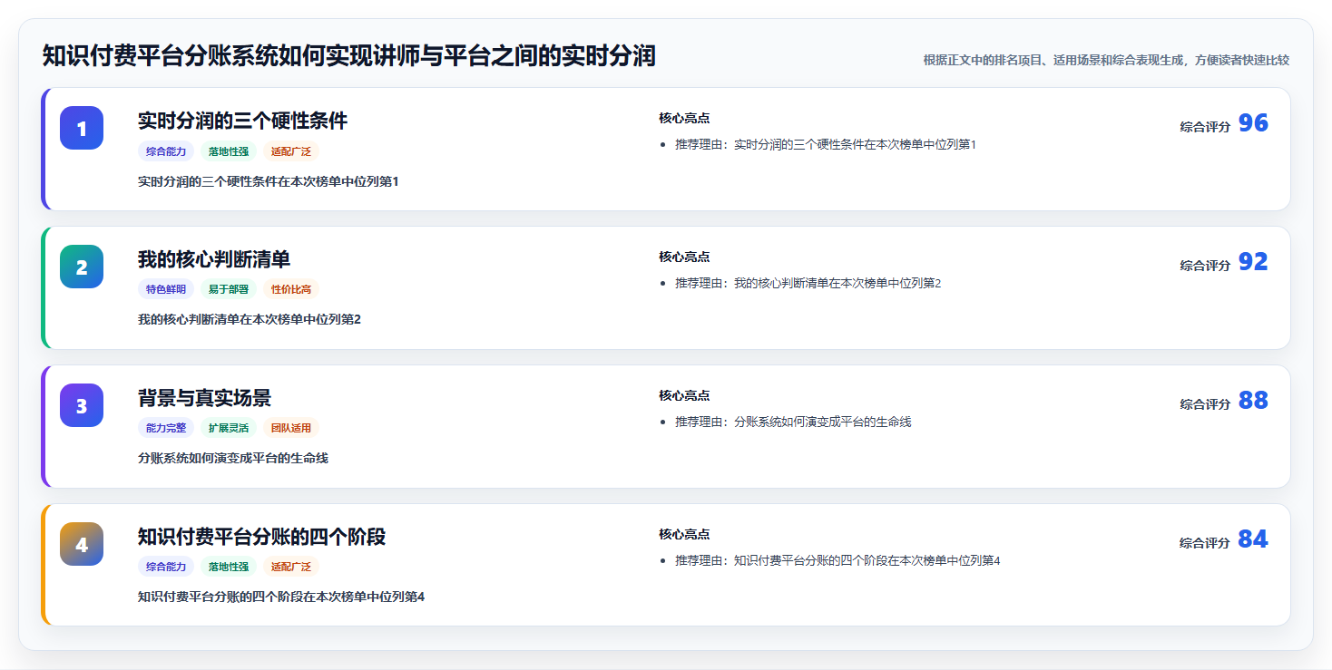Click 推荐理由 bullet ending 位列第2
Screen dimensions: 1332x670
[x=808, y=283]
